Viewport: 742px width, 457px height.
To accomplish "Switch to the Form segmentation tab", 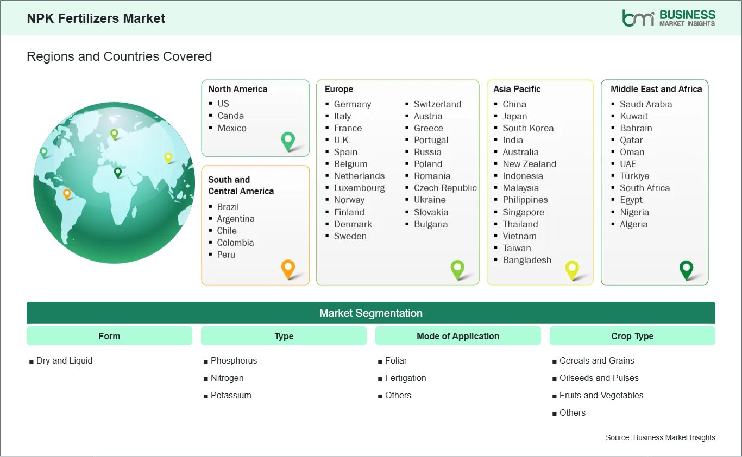I will [x=109, y=335].
